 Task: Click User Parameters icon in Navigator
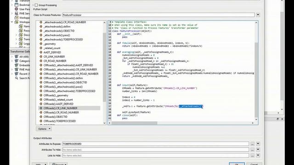pos(17,9)
